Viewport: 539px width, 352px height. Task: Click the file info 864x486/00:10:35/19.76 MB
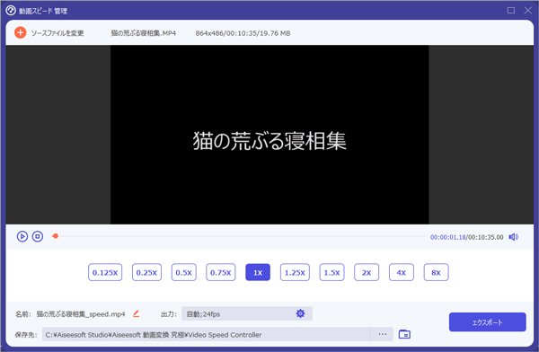[x=243, y=33]
